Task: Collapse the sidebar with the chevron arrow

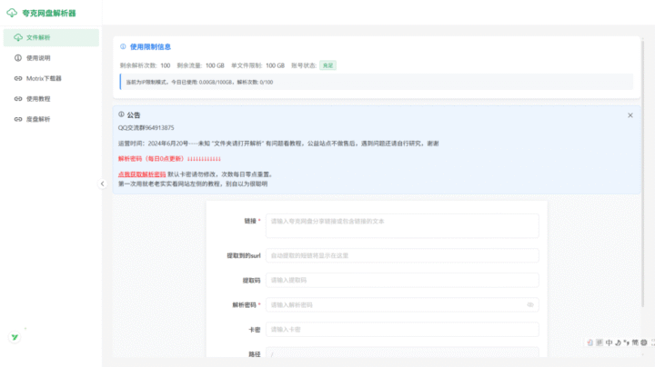Action: coord(102,183)
